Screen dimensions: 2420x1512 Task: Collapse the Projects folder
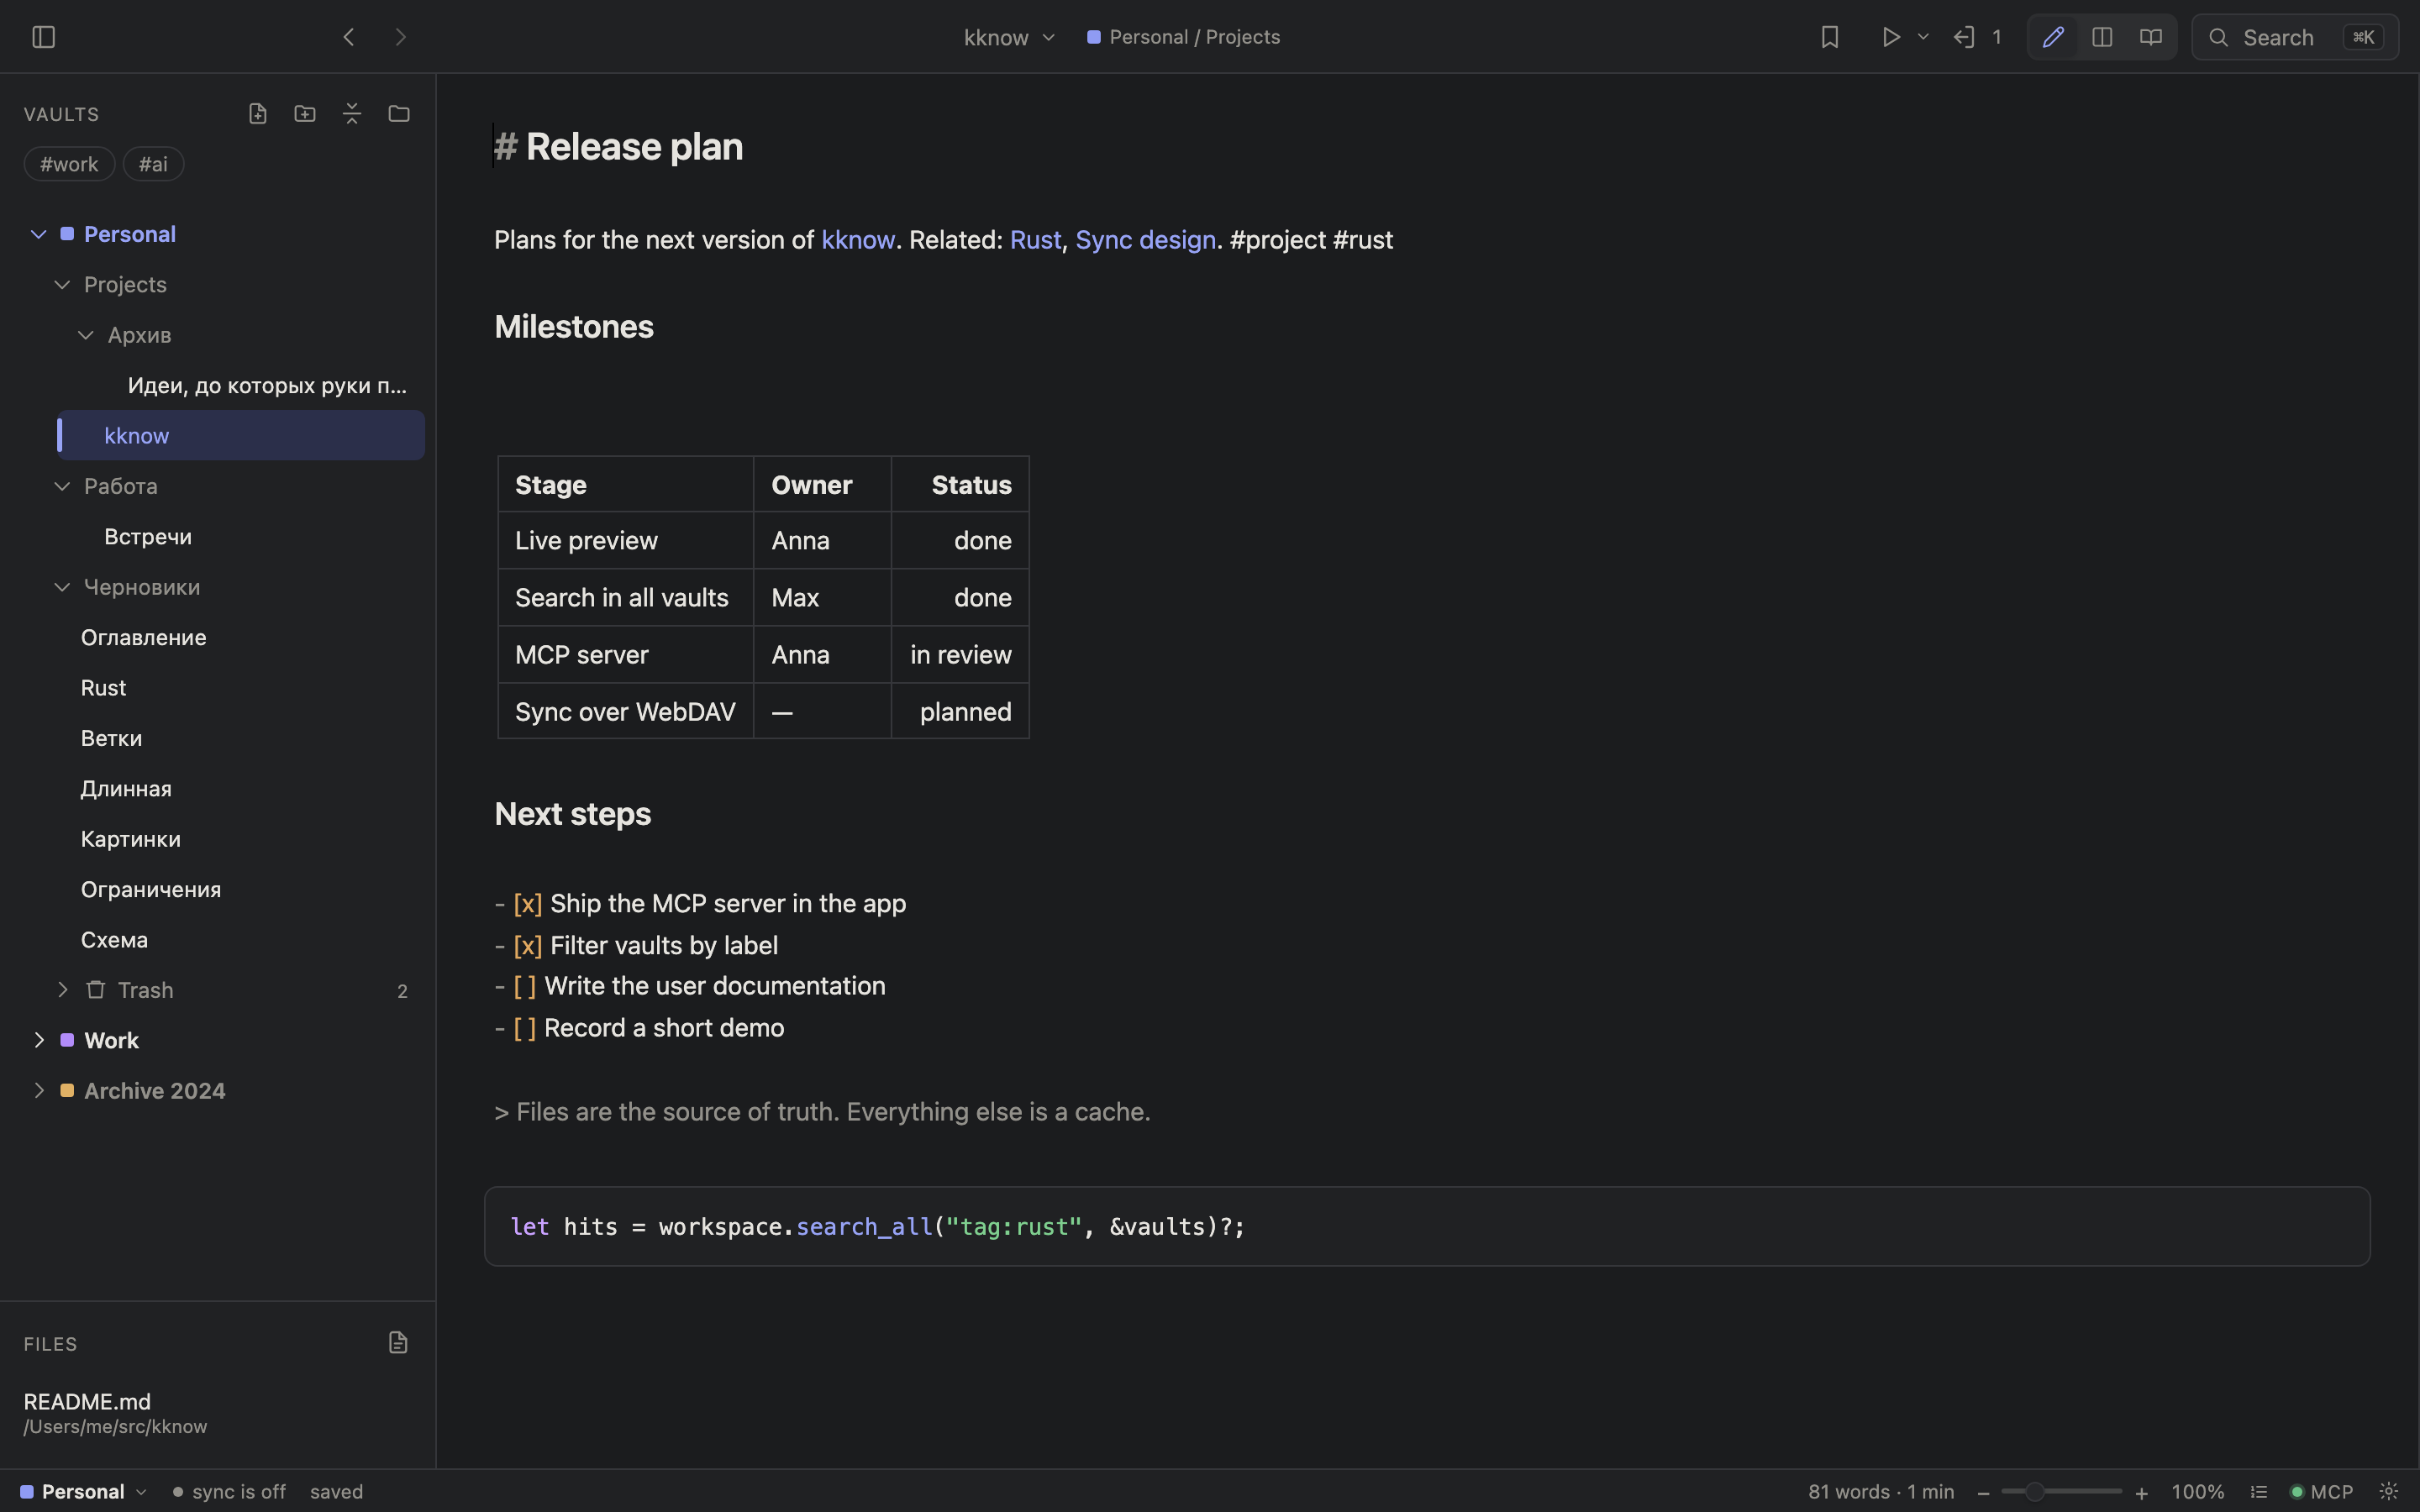tap(62, 285)
